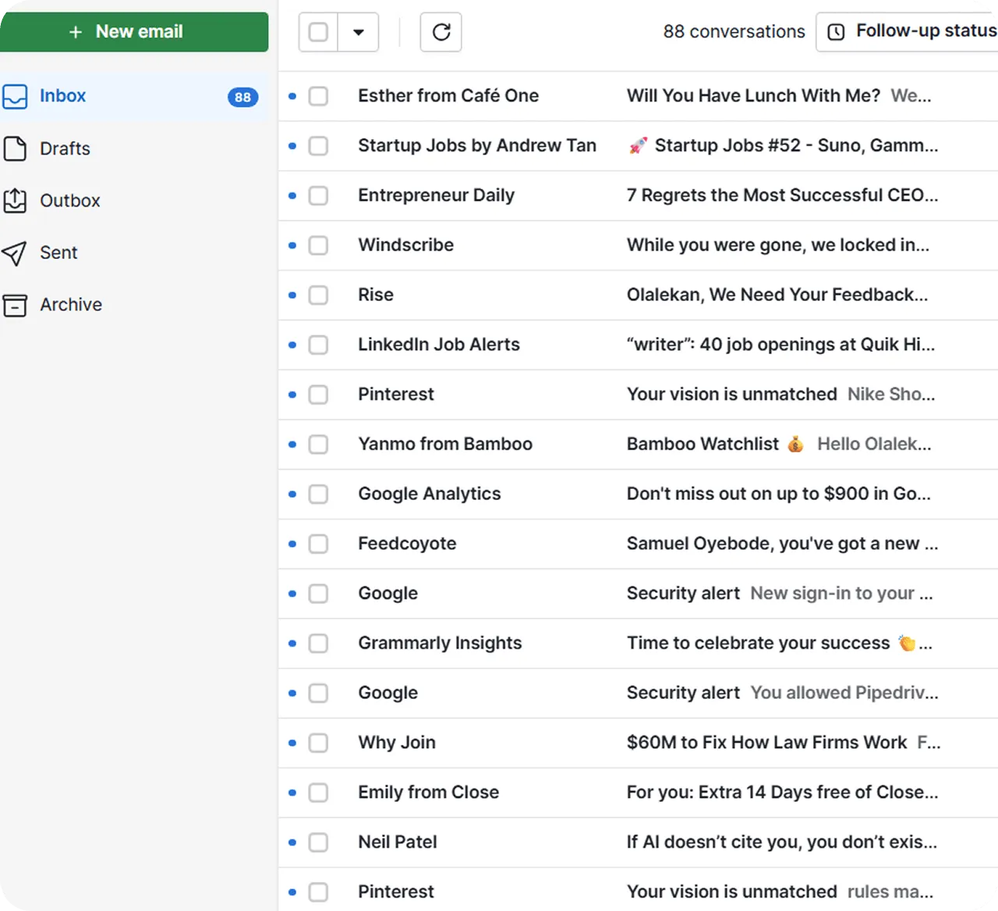Open Google Security alert New sign-in email
Image resolution: width=998 pixels, height=911 pixels.
(x=638, y=594)
